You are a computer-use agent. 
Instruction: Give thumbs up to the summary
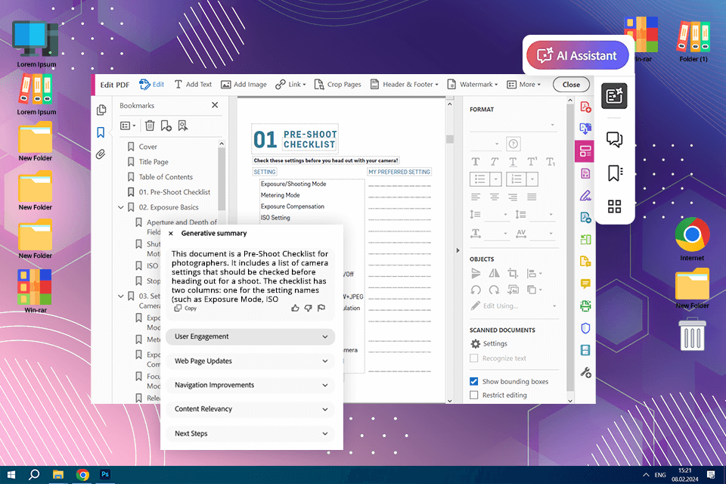click(x=295, y=308)
